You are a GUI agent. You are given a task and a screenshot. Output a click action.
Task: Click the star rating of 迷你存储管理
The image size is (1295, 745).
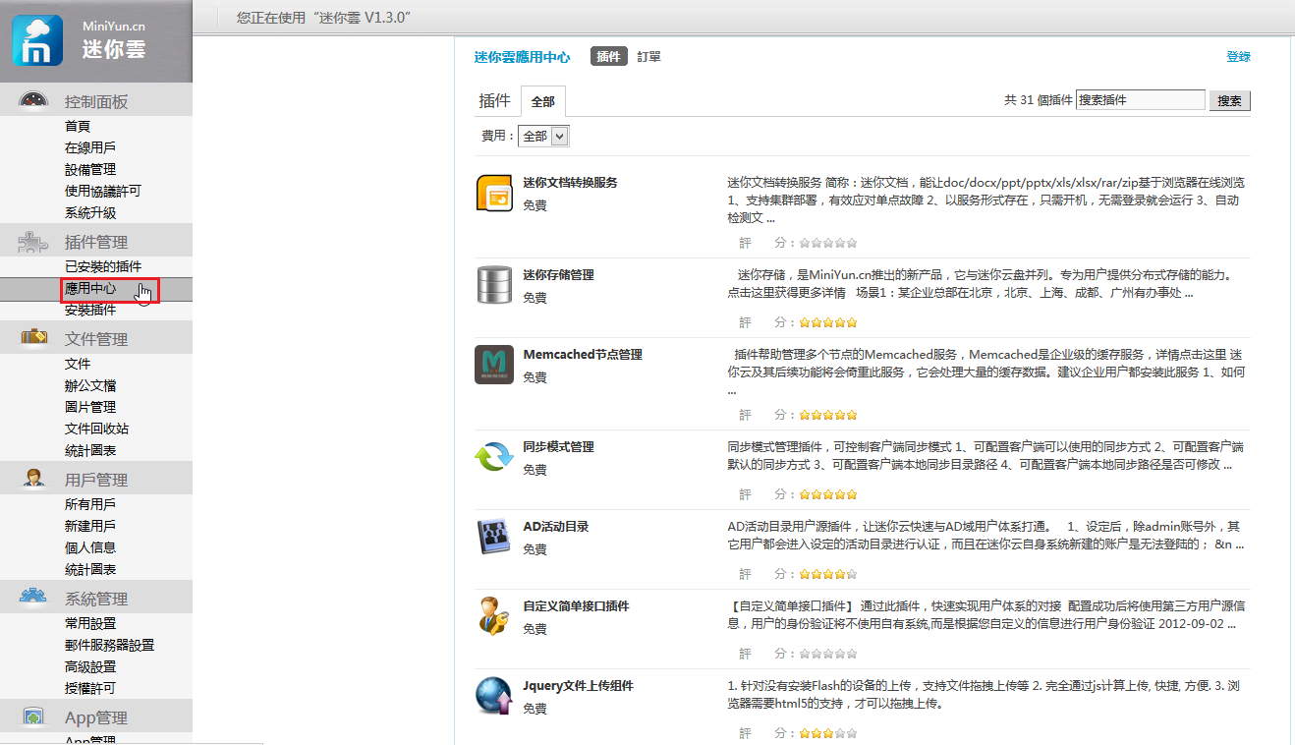828,321
